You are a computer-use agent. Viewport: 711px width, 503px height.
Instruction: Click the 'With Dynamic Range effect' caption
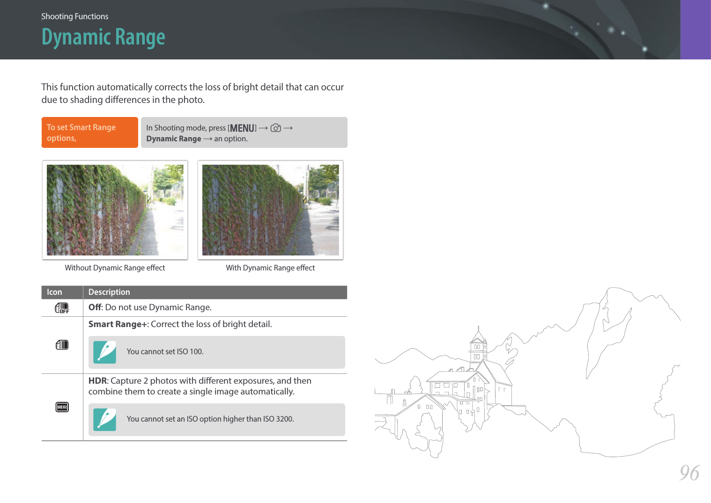pos(270,268)
